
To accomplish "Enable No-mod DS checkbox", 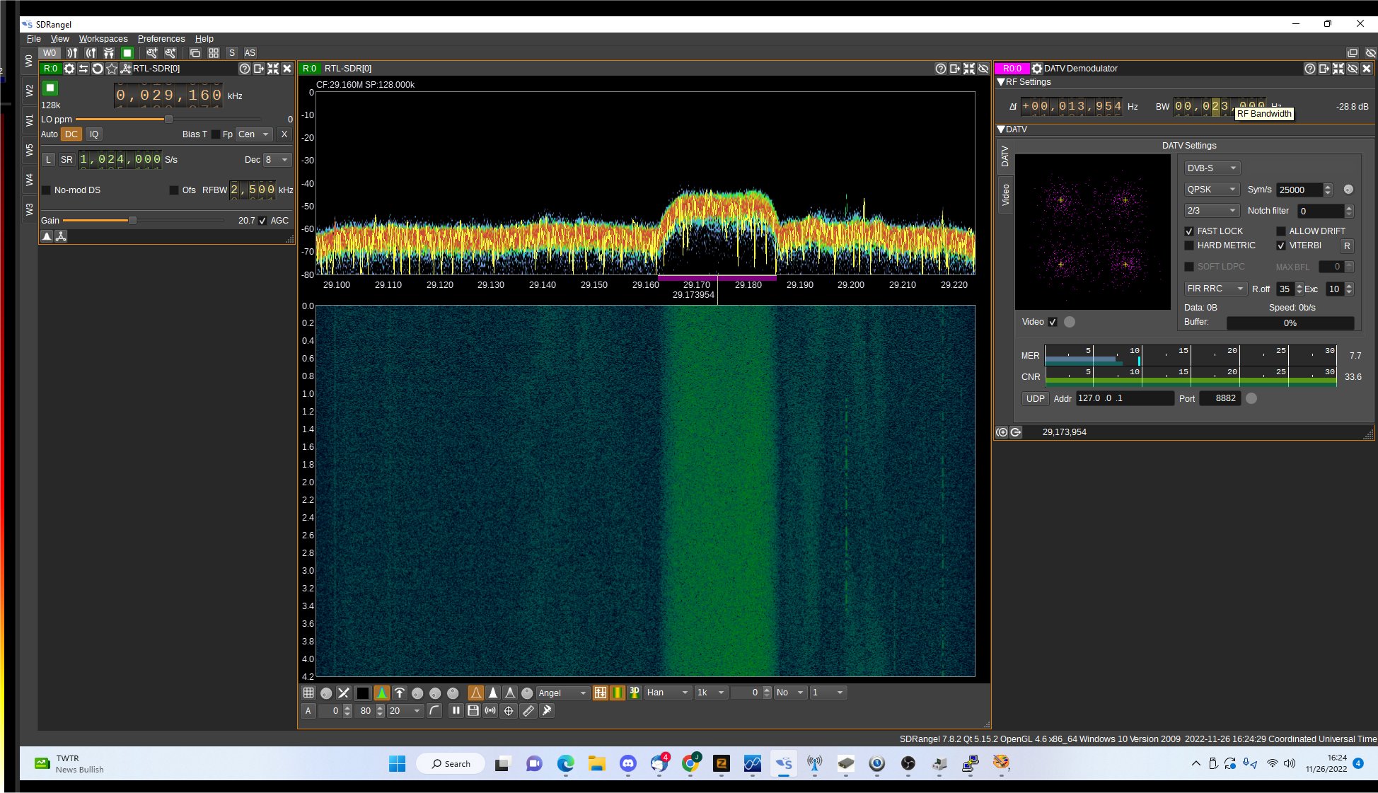I will point(47,190).
